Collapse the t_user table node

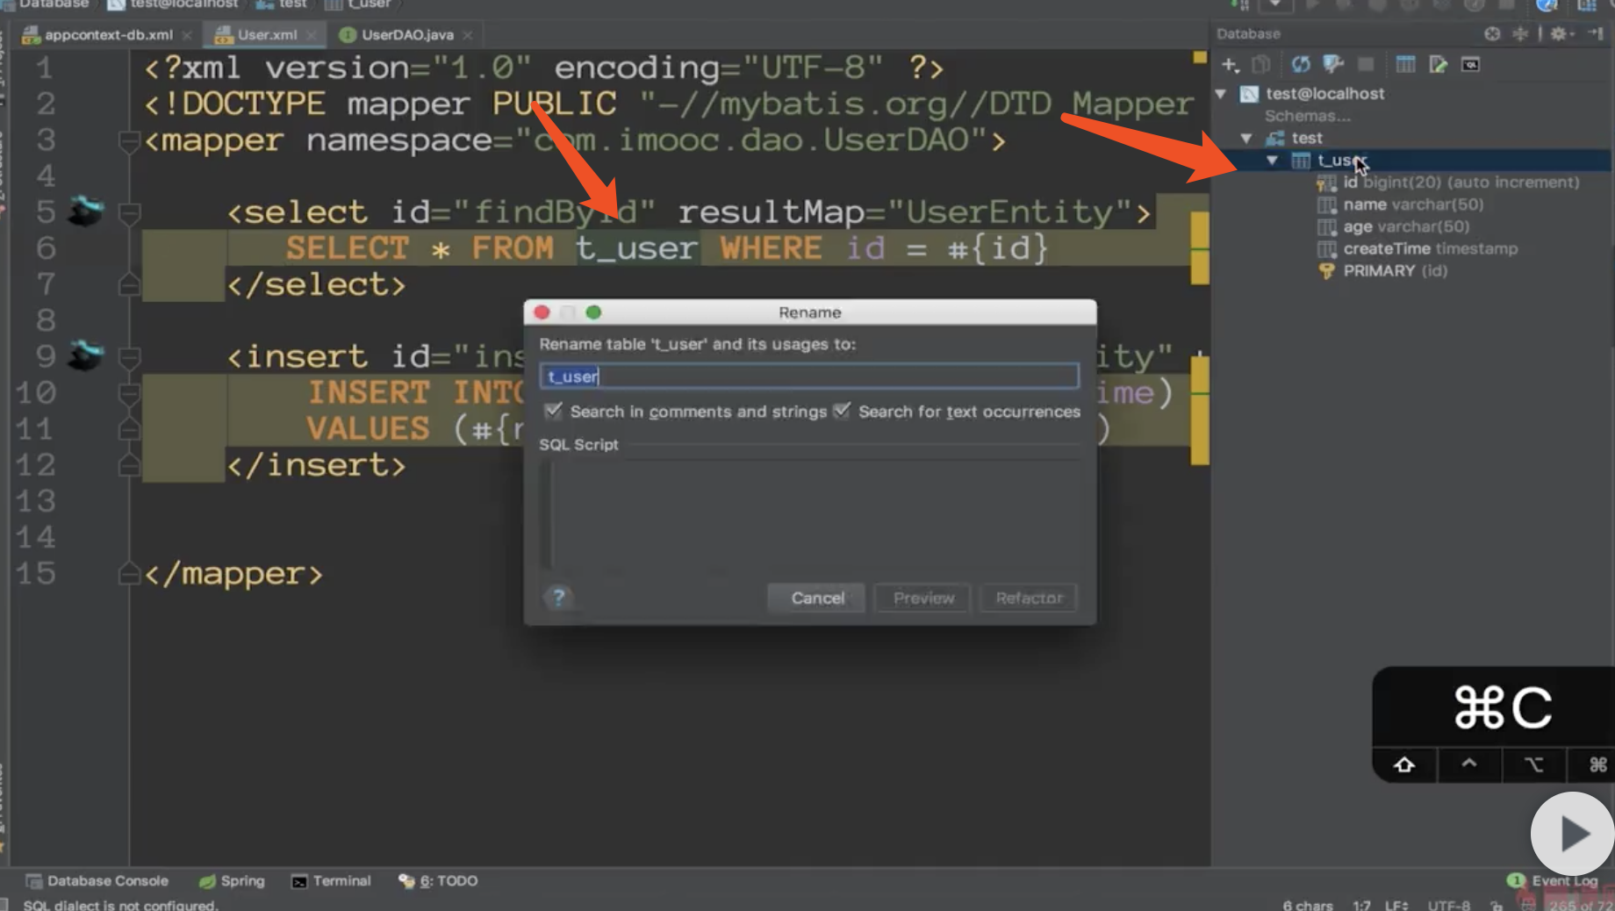pyautogui.click(x=1272, y=161)
